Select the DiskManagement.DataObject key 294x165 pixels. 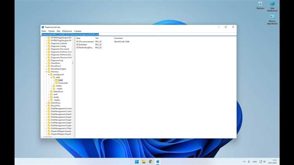61,114
